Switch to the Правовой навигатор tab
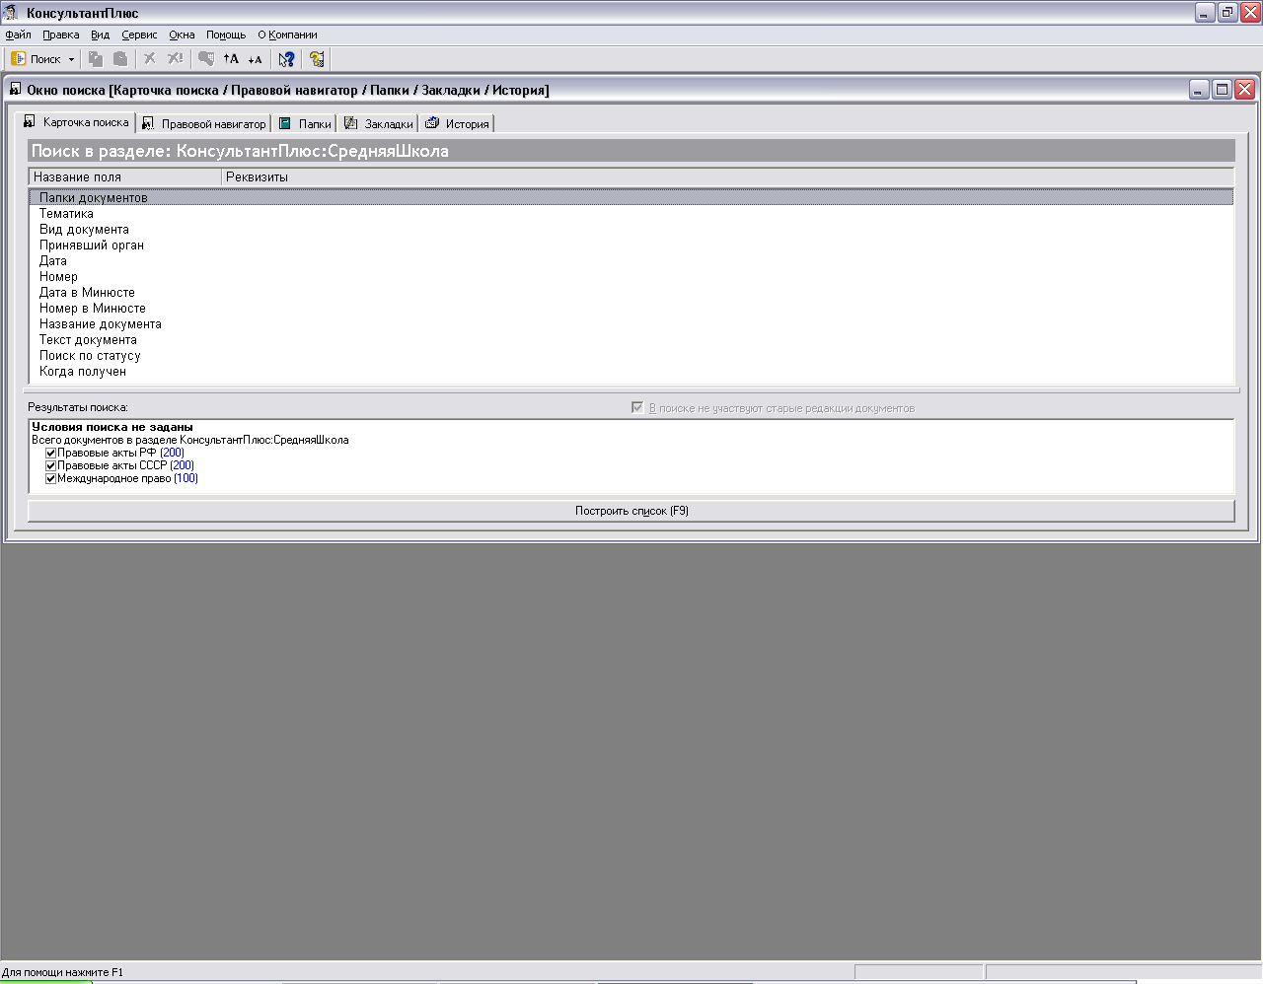 pyautogui.click(x=204, y=124)
